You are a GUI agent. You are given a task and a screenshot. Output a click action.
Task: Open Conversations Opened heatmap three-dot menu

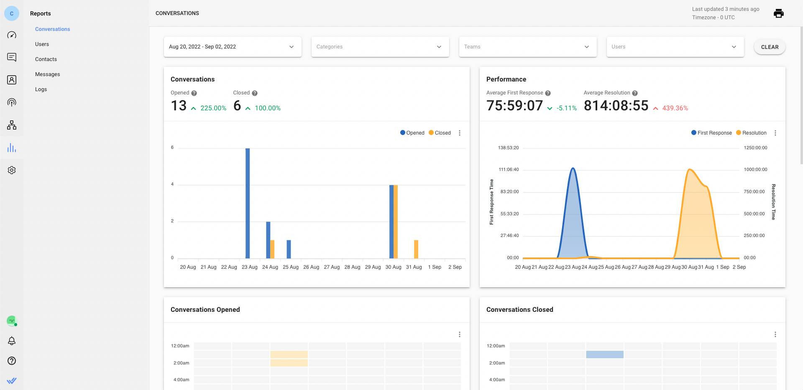pos(460,334)
